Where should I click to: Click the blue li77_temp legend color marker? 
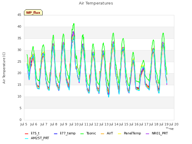pyautogui.click(x=55, y=134)
